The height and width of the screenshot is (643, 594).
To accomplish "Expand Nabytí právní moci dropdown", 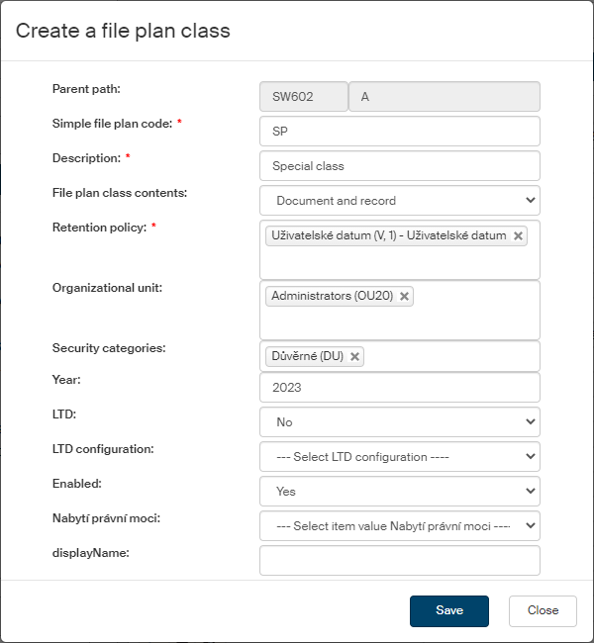I will pos(399,525).
